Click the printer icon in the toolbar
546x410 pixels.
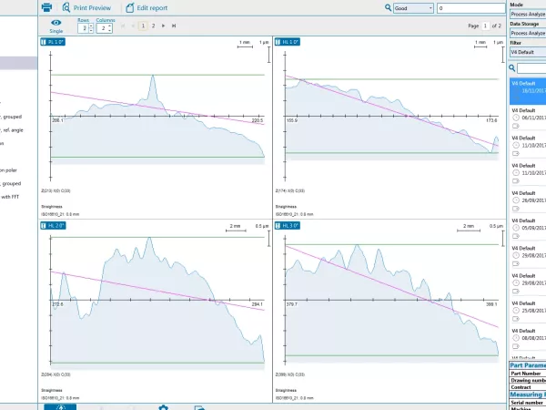click(46, 7)
